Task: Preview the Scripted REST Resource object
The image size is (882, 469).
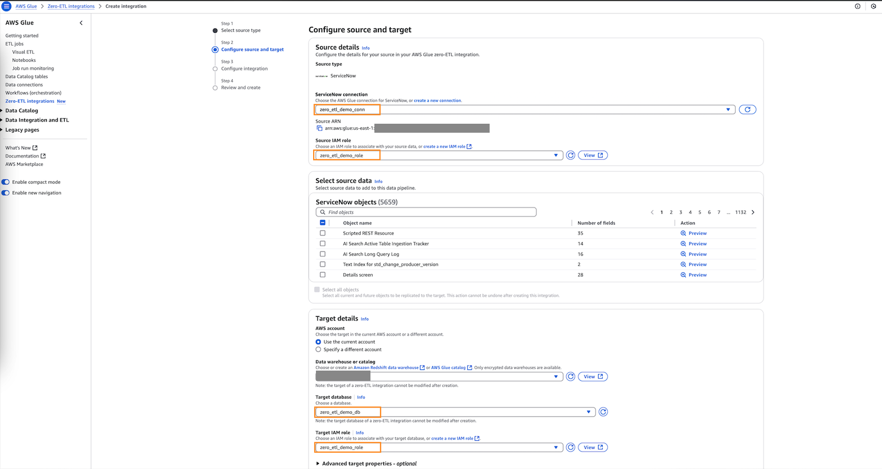Action: (694, 233)
